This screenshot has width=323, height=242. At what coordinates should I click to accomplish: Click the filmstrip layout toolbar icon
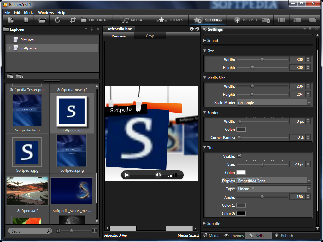pos(297,20)
